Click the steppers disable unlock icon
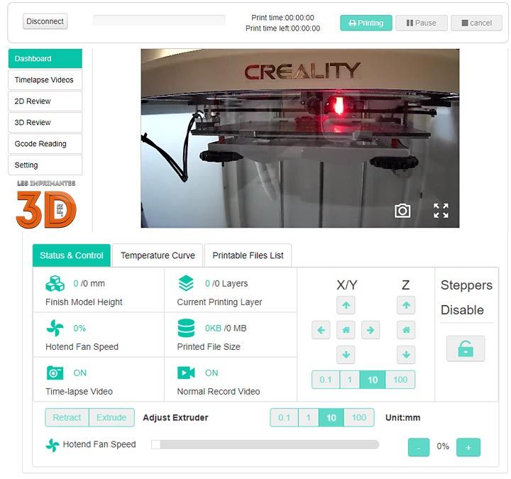511x479 pixels. (x=466, y=348)
